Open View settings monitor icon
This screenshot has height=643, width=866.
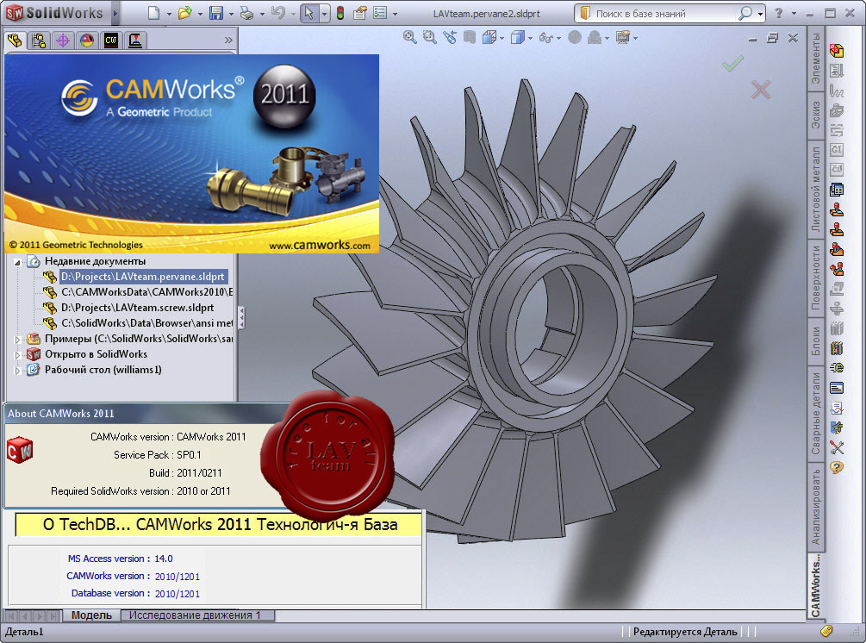click(624, 38)
